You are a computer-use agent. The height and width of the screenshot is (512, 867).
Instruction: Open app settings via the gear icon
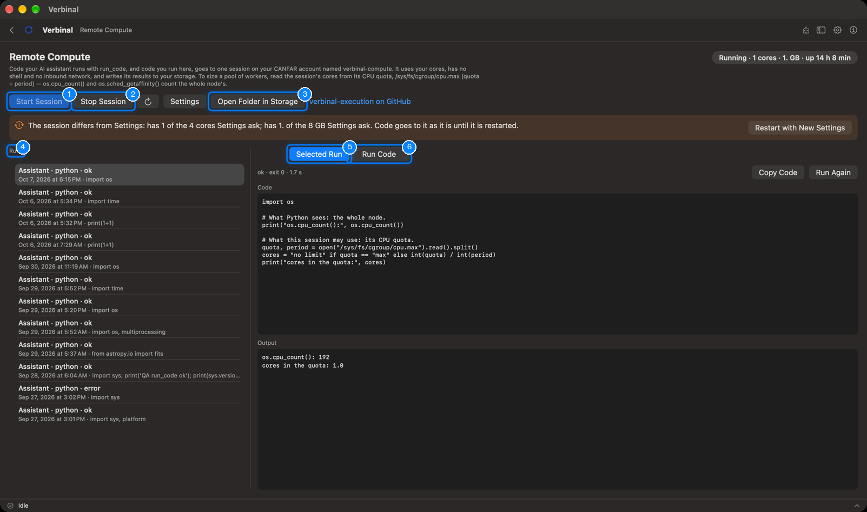pos(837,30)
